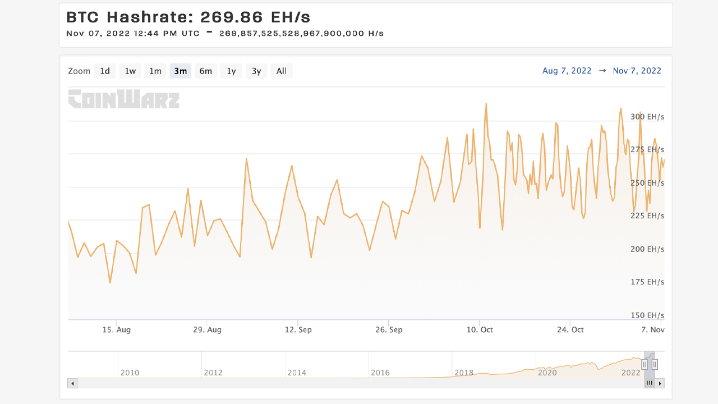
Task: Click the 2022 label in navigator
Action: click(631, 373)
